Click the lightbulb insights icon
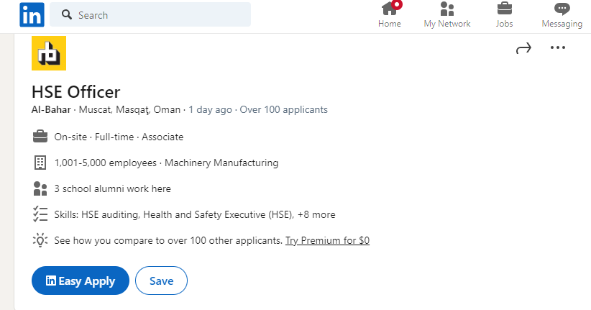This screenshot has height=310, width=591. [40, 240]
